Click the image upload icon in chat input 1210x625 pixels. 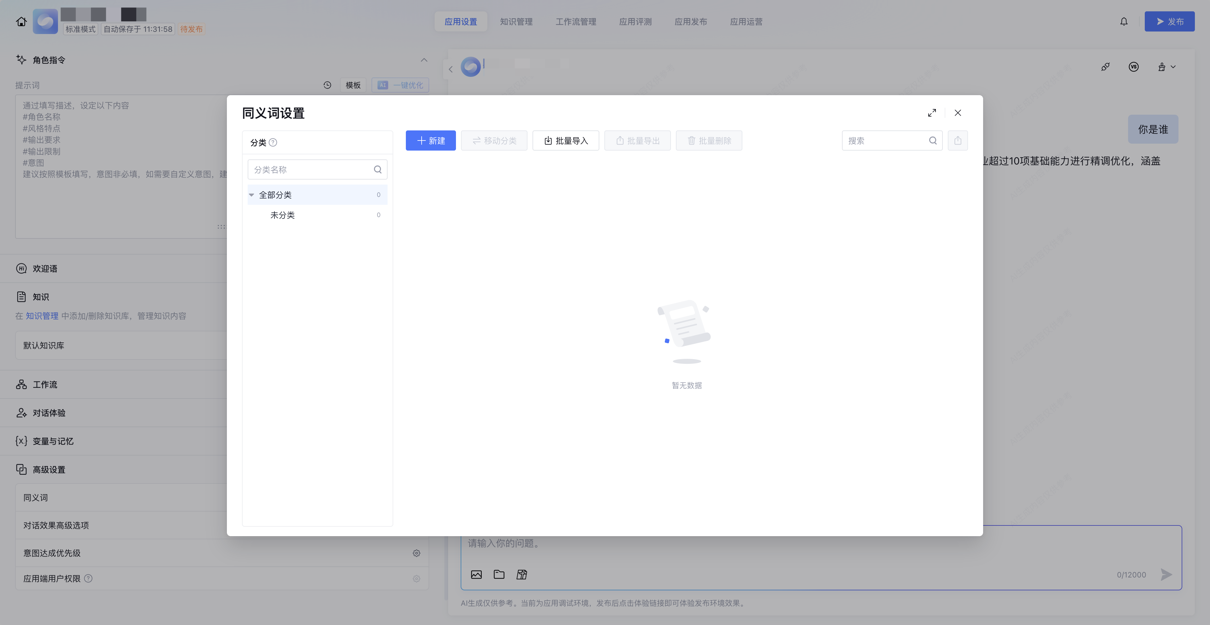click(476, 574)
